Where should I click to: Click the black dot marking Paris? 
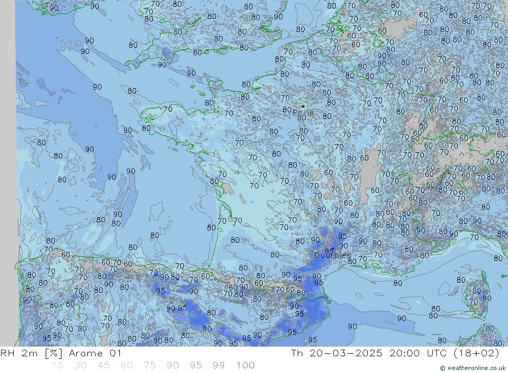coord(303,106)
